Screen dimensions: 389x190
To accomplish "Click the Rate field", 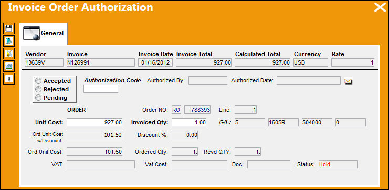I will coord(353,62).
